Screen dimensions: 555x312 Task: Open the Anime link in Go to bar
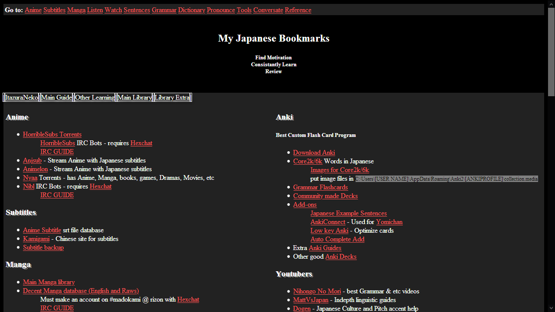coord(33,10)
